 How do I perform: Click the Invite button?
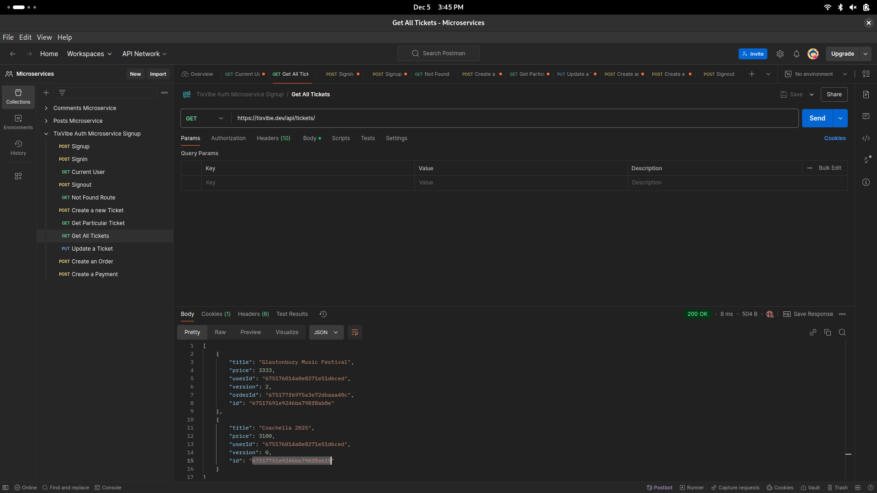pos(753,54)
